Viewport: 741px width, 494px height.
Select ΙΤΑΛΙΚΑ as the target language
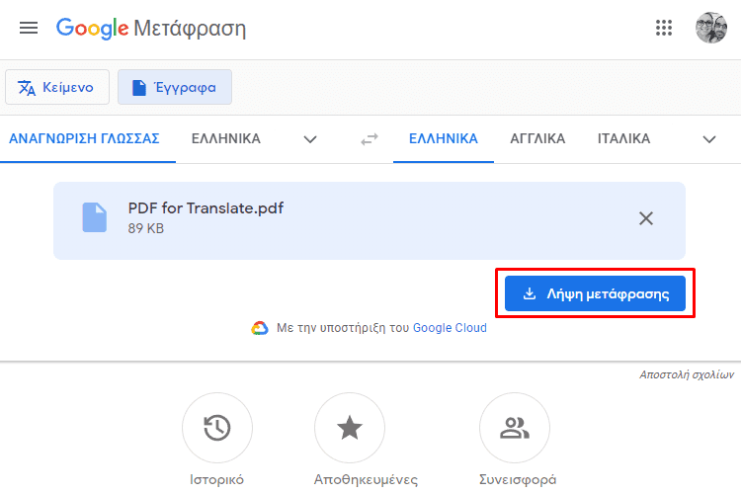[623, 138]
